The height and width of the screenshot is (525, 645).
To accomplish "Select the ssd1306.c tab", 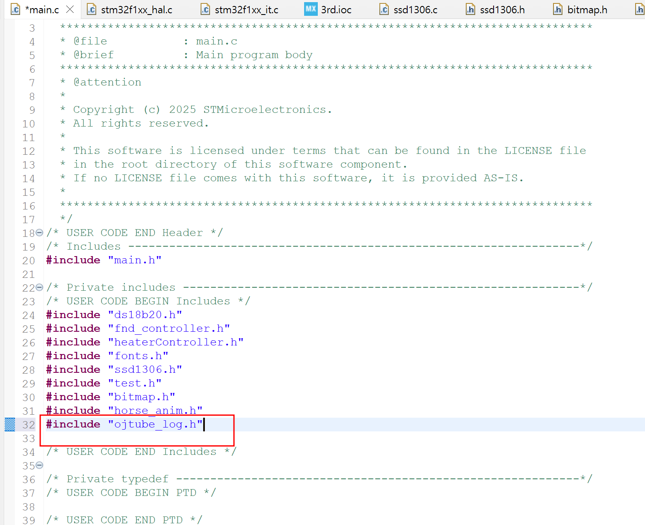I will (408, 9).
